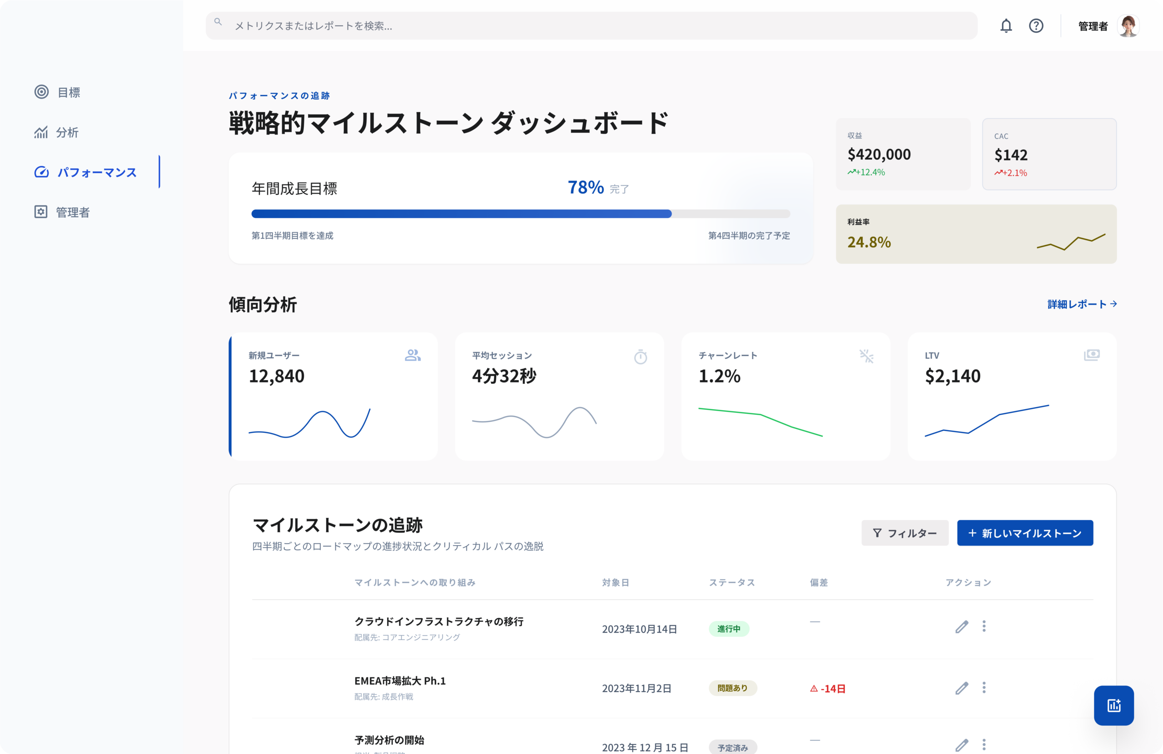This screenshot has height=754, width=1163.
Task: Click the date 2023年11月2日
Action: point(636,688)
